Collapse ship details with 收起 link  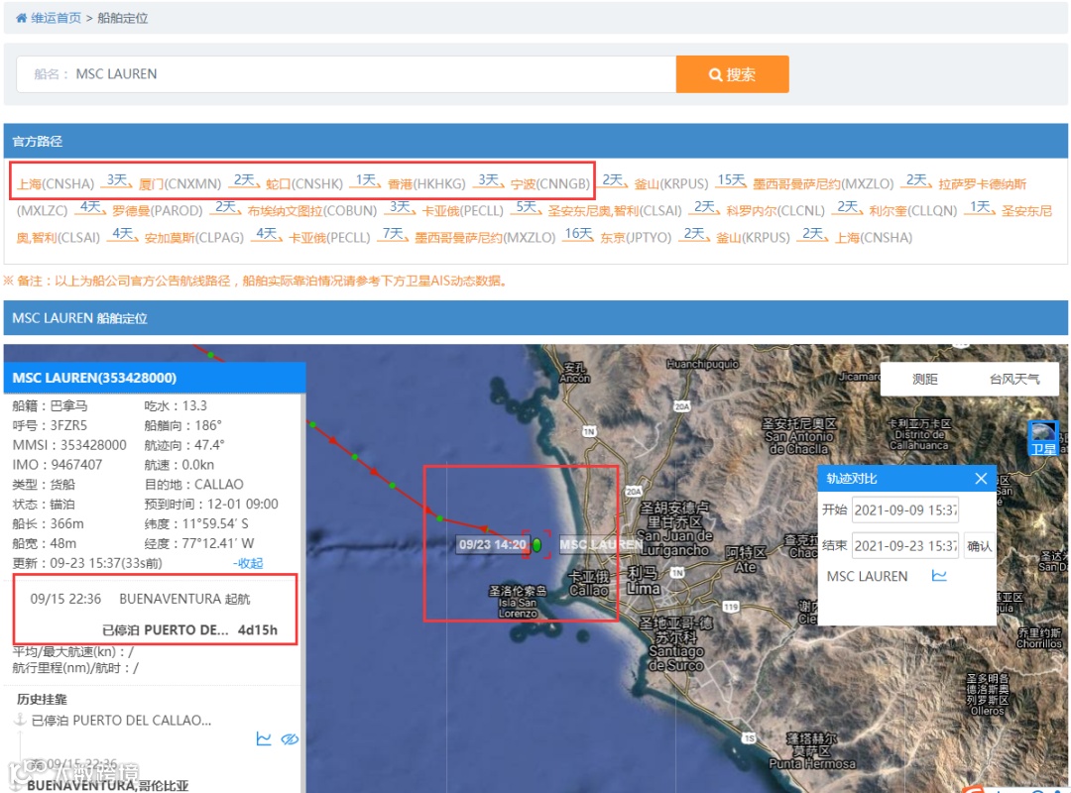click(x=248, y=563)
